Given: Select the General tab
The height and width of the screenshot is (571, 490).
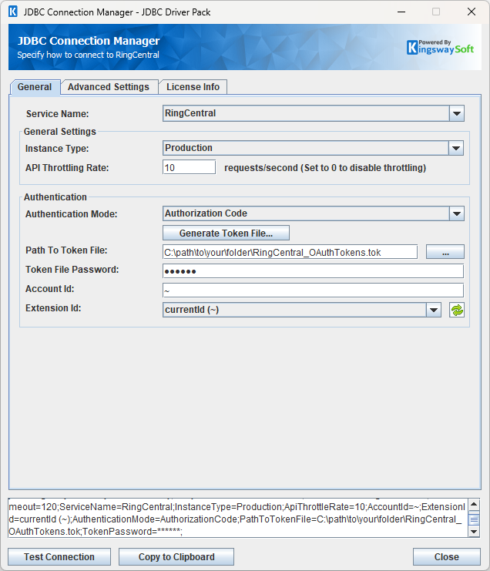Looking at the screenshot, I should tap(35, 87).
